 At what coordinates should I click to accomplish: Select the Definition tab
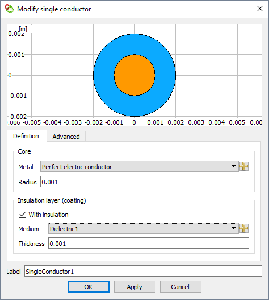pos(26,136)
